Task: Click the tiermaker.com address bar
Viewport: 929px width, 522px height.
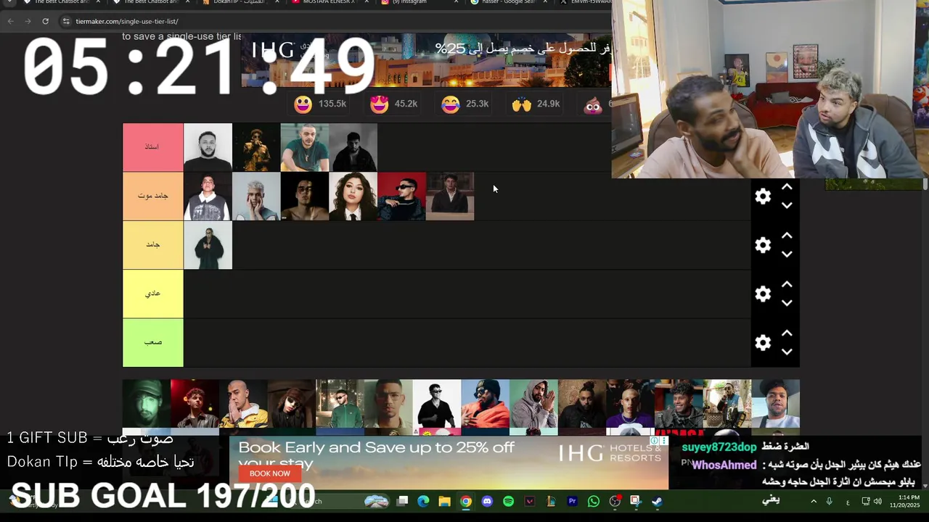Action: tap(334, 21)
